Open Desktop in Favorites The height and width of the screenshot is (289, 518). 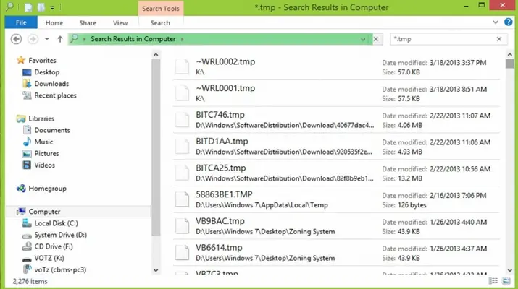(x=46, y=72)
